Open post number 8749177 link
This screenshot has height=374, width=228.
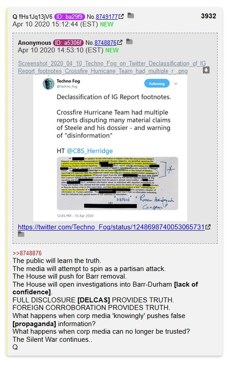[x=107, y=17]
